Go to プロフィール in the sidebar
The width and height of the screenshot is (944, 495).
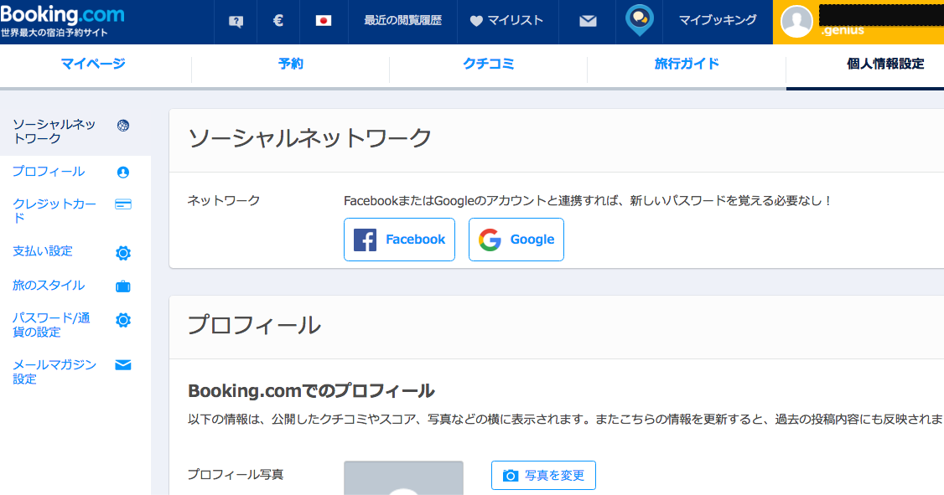coord(49,172)
